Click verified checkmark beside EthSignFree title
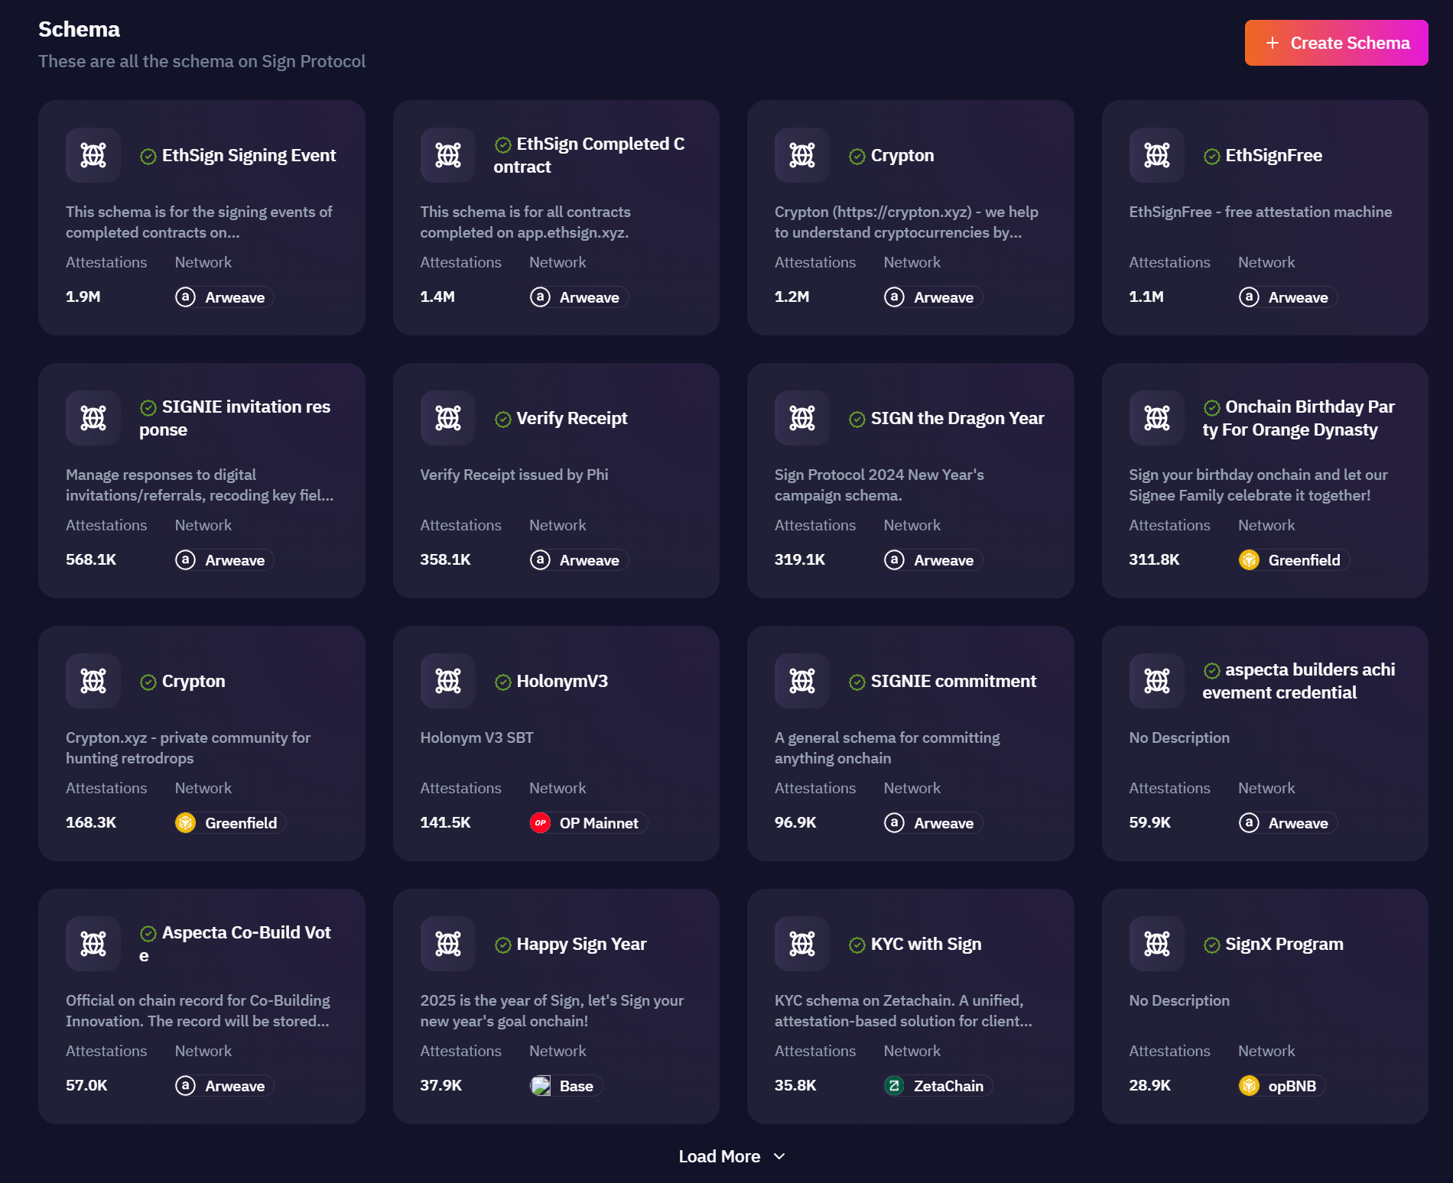The height and width of the screenshot is (1183, 1453). point(1212,157)
